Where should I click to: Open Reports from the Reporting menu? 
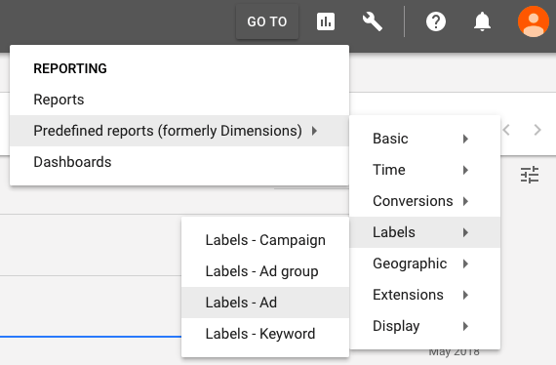(179, 100)
